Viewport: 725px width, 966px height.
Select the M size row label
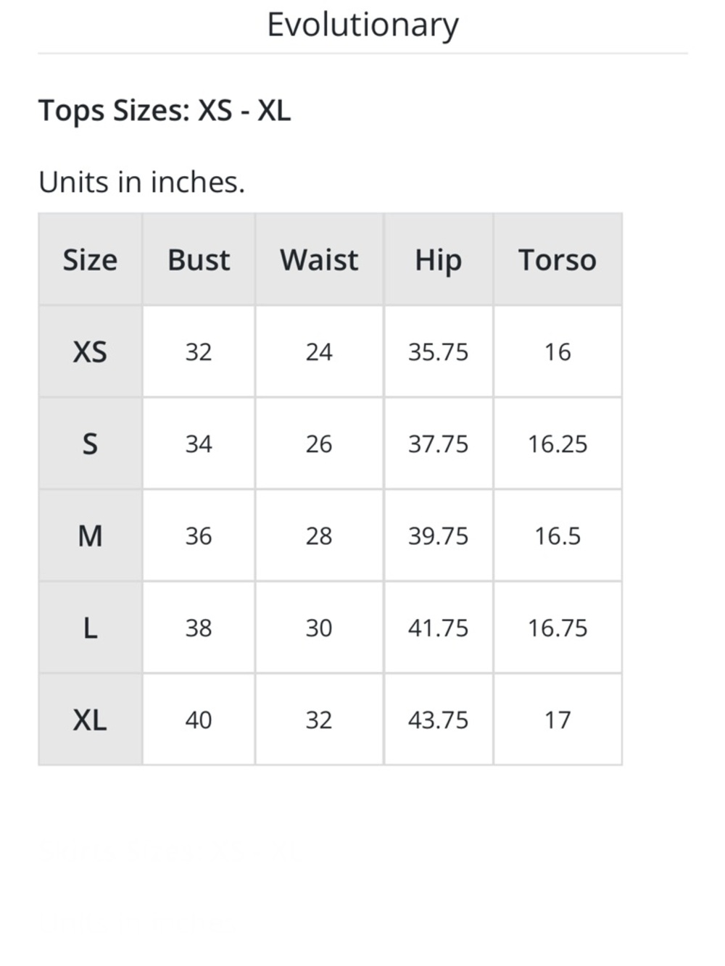90,536
